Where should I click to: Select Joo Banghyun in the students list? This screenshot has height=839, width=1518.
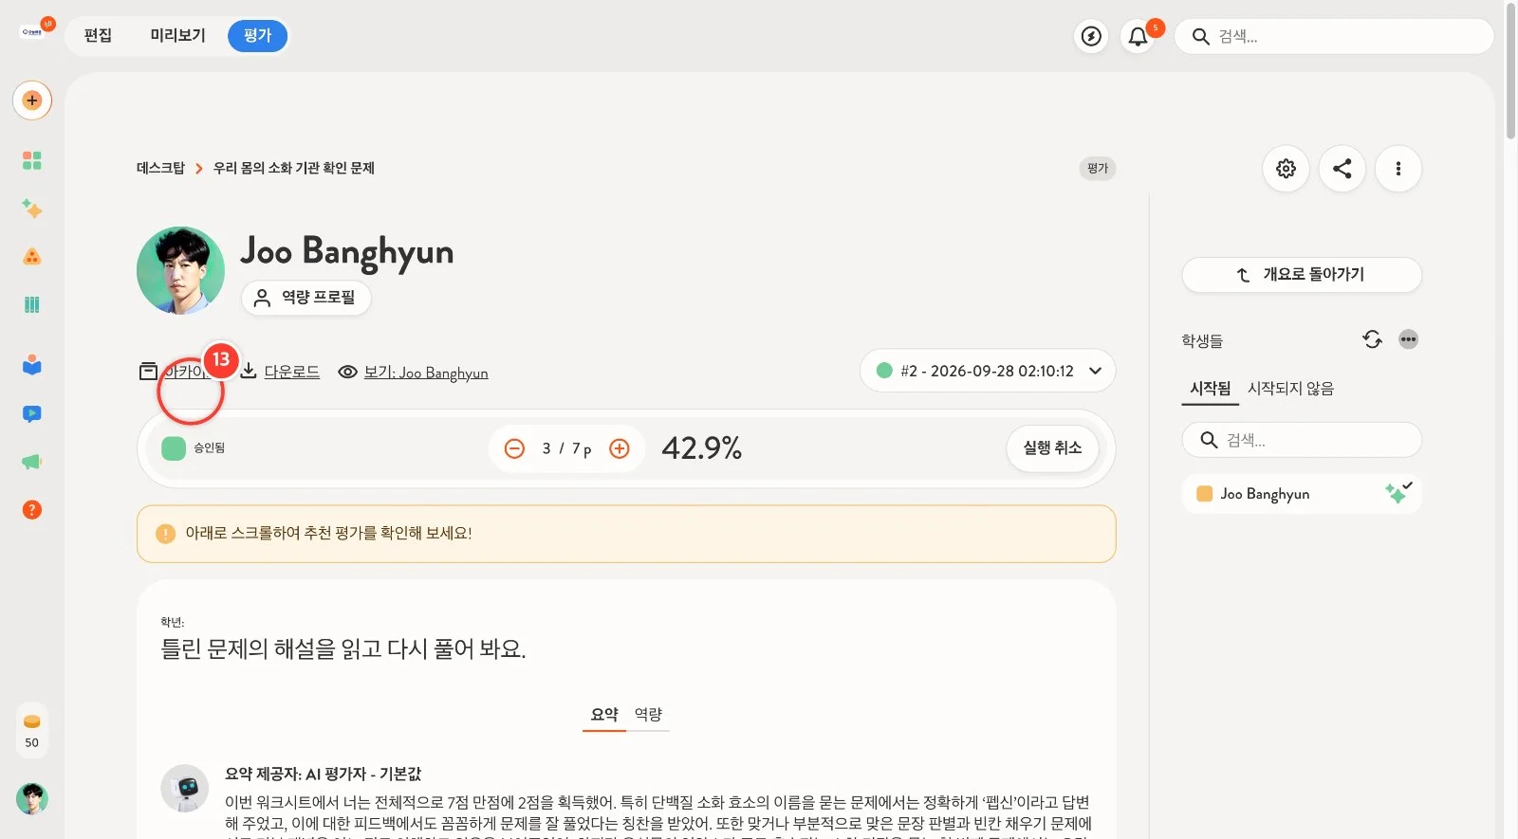point(1302,494)
